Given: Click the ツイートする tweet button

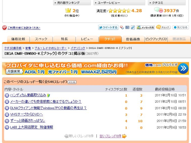Looking at the screenshot, I should pos(108,27).
